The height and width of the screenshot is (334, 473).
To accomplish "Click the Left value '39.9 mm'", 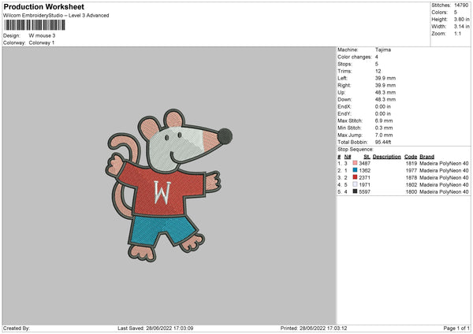I will pos(385,78).
